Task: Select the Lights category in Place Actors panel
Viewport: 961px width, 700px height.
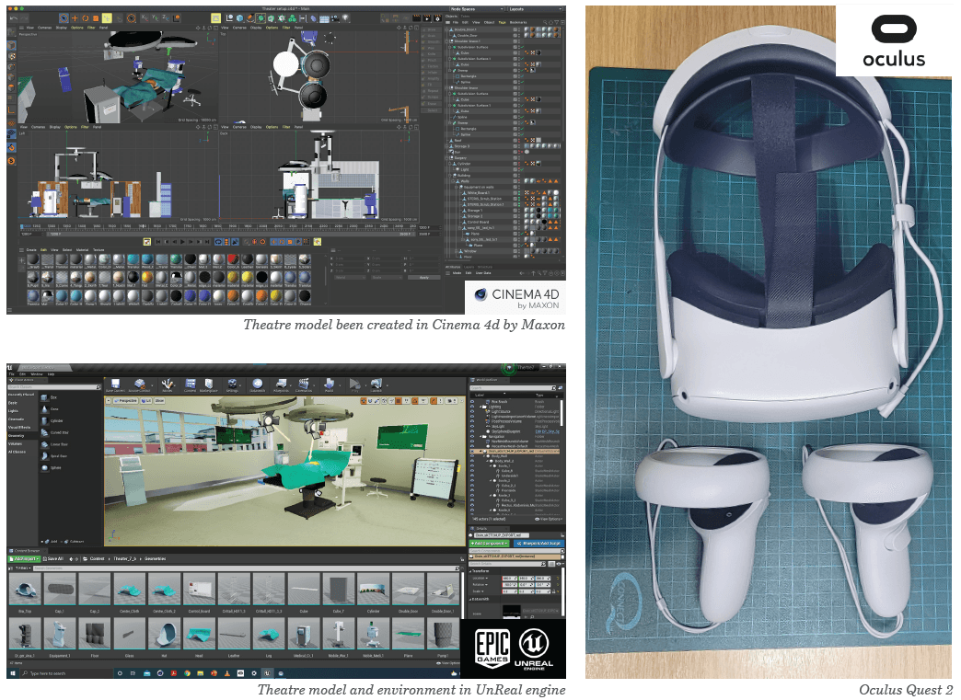Action: coord(13,410)
